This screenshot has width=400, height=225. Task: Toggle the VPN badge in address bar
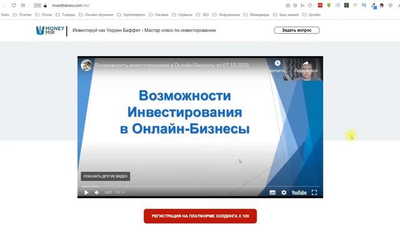click(x=37, y=6)
